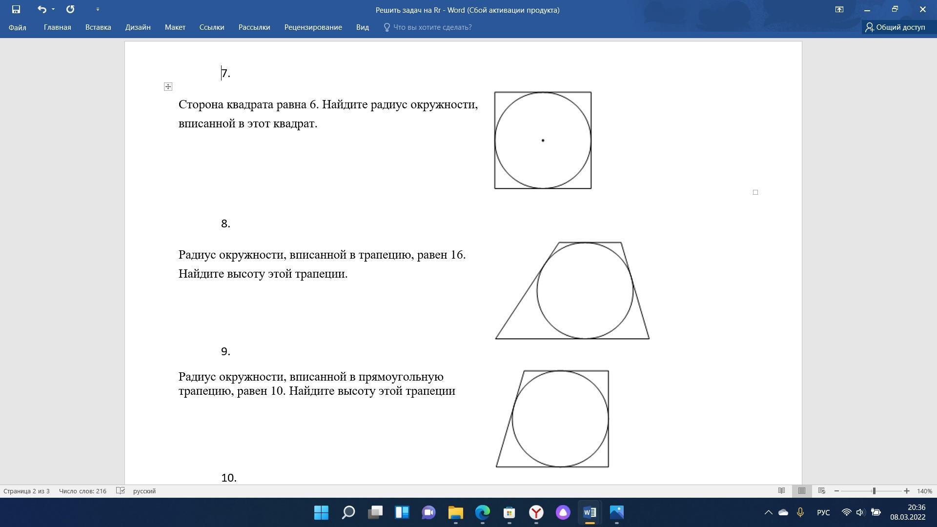Image resolution: width=937 pixels, height=527 pixels.
Task: Click the Word icon on taskbar
Action: tap(590, 512)
